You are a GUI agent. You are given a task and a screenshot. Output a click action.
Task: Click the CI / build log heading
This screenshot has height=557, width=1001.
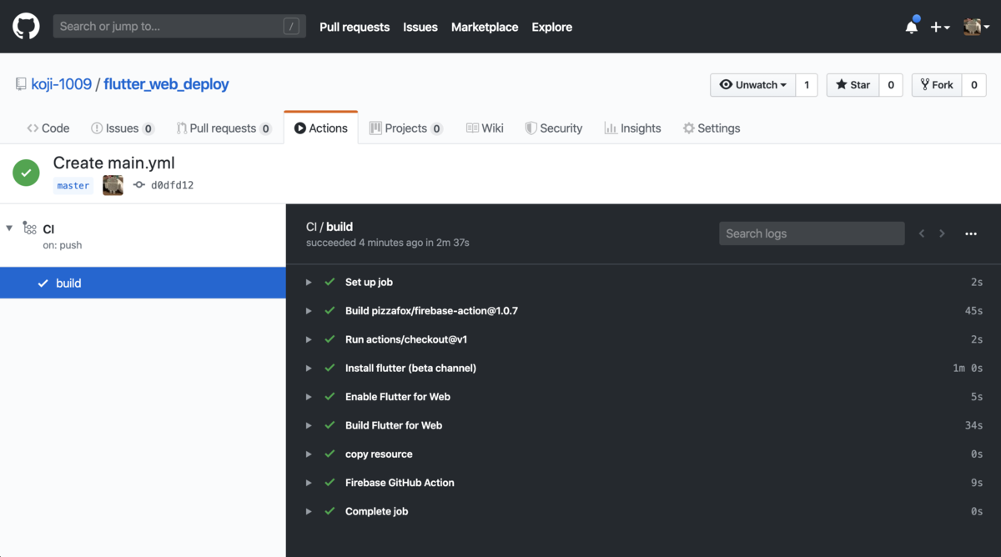click(329, 227)
